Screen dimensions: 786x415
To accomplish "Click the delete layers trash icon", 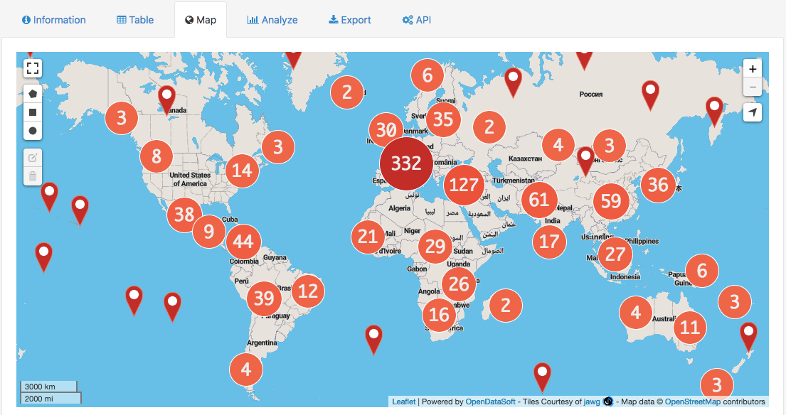I will [33, 176].
